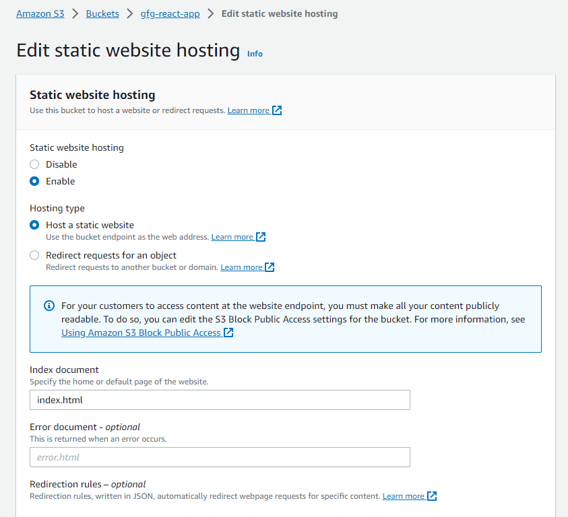Viewport: 568px width, 517px height.
Task: Click Learn more under Static website hosting header
Action: pos(248,110)
